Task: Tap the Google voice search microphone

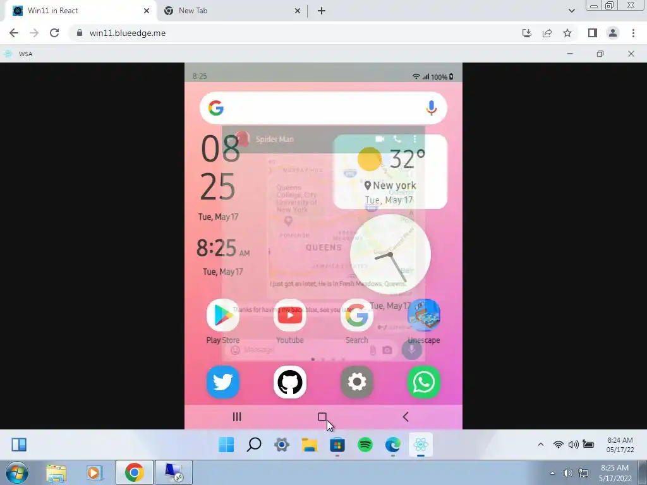Action: coord(431,108)
